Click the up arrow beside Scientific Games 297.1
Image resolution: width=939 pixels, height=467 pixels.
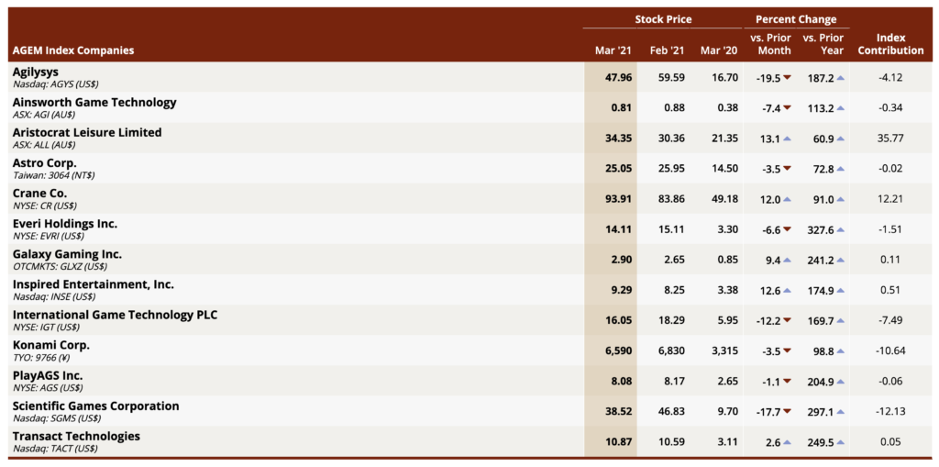(x=841, y=412)
